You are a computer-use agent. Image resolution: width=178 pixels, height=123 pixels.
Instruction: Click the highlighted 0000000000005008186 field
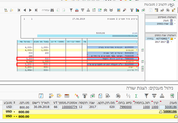point(87,36)
